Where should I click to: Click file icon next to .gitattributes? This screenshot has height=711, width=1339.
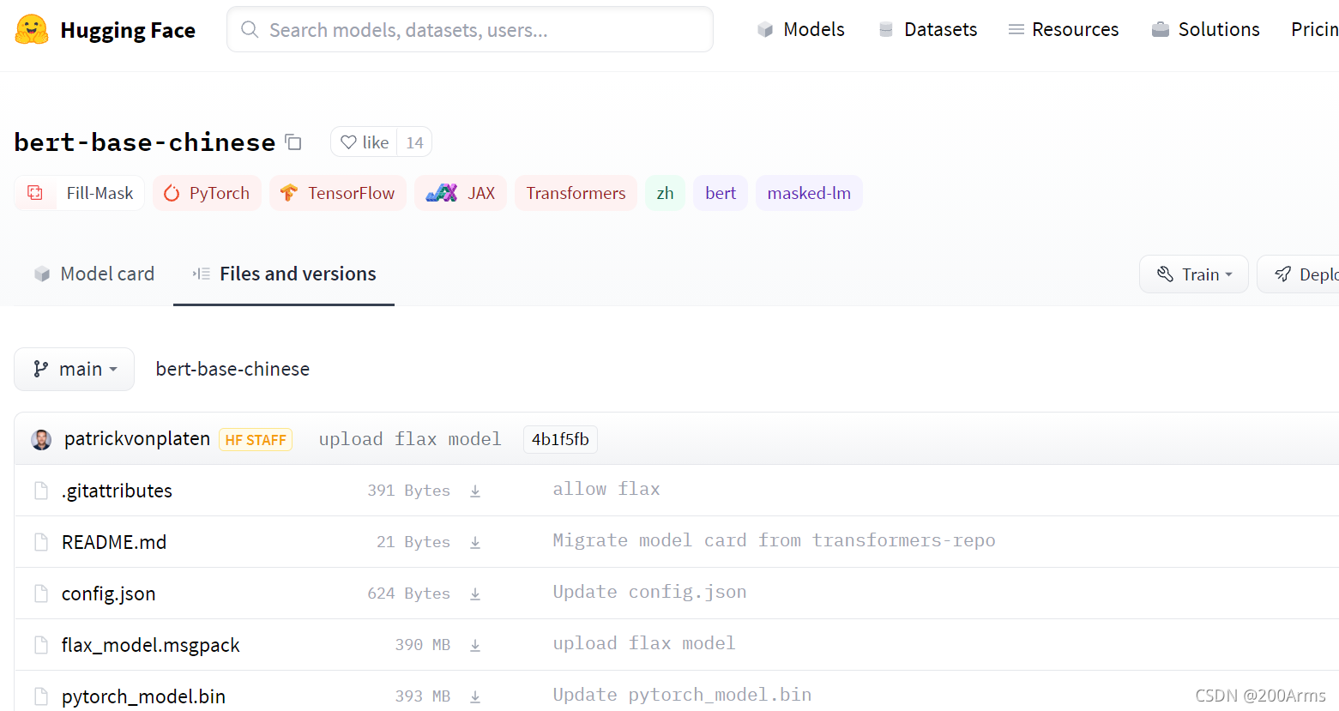tap(41, 491)
